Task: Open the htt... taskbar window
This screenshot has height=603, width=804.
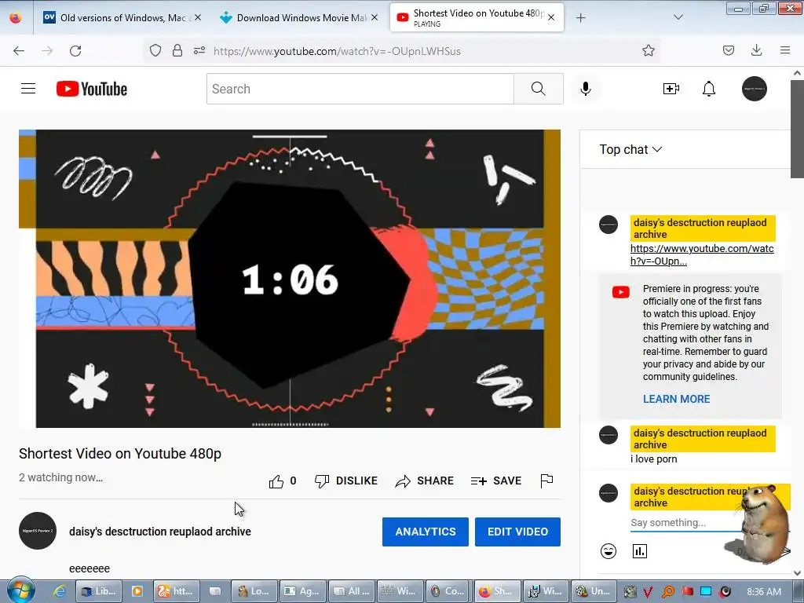Action: click(x=176, y=591)
